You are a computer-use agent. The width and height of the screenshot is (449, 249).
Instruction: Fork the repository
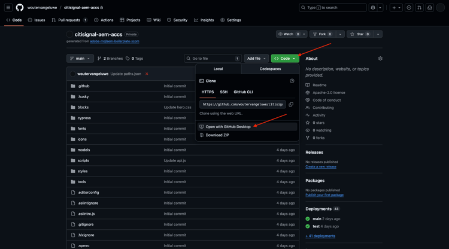pos(323,34)
